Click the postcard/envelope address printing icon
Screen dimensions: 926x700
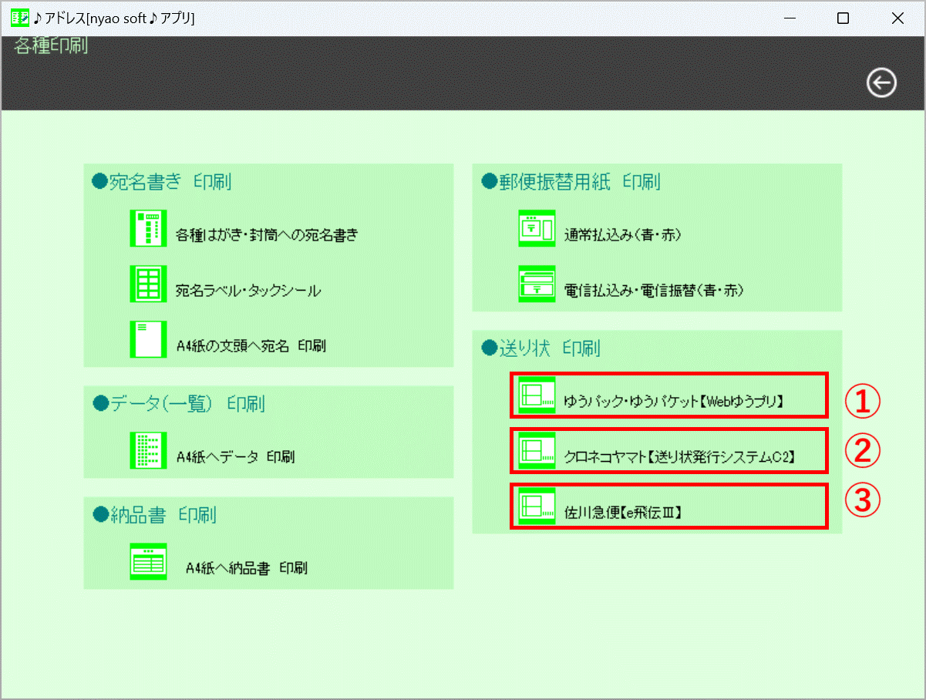pyautogui.click(x=148, y=228)
